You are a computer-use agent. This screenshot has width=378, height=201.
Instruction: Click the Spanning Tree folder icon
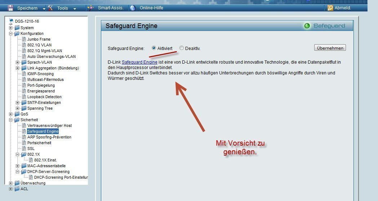click(24, 109)
